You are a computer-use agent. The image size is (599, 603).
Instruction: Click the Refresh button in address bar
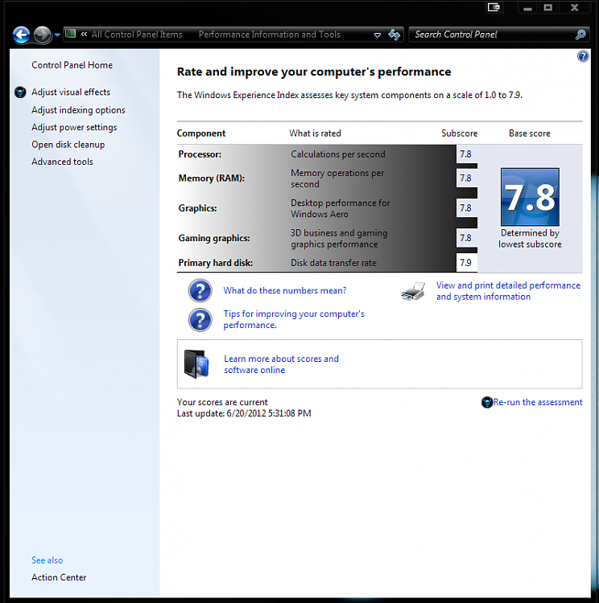point(394,35)
